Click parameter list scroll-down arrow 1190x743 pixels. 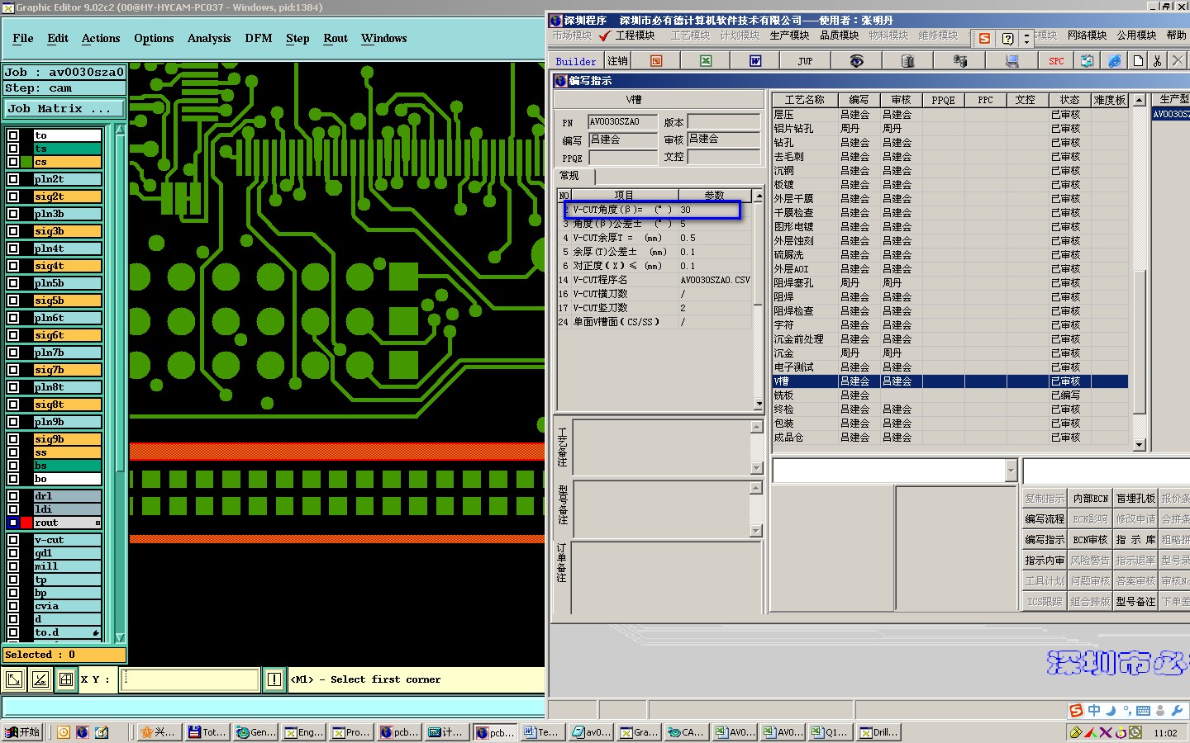click(x=759, y=405)
